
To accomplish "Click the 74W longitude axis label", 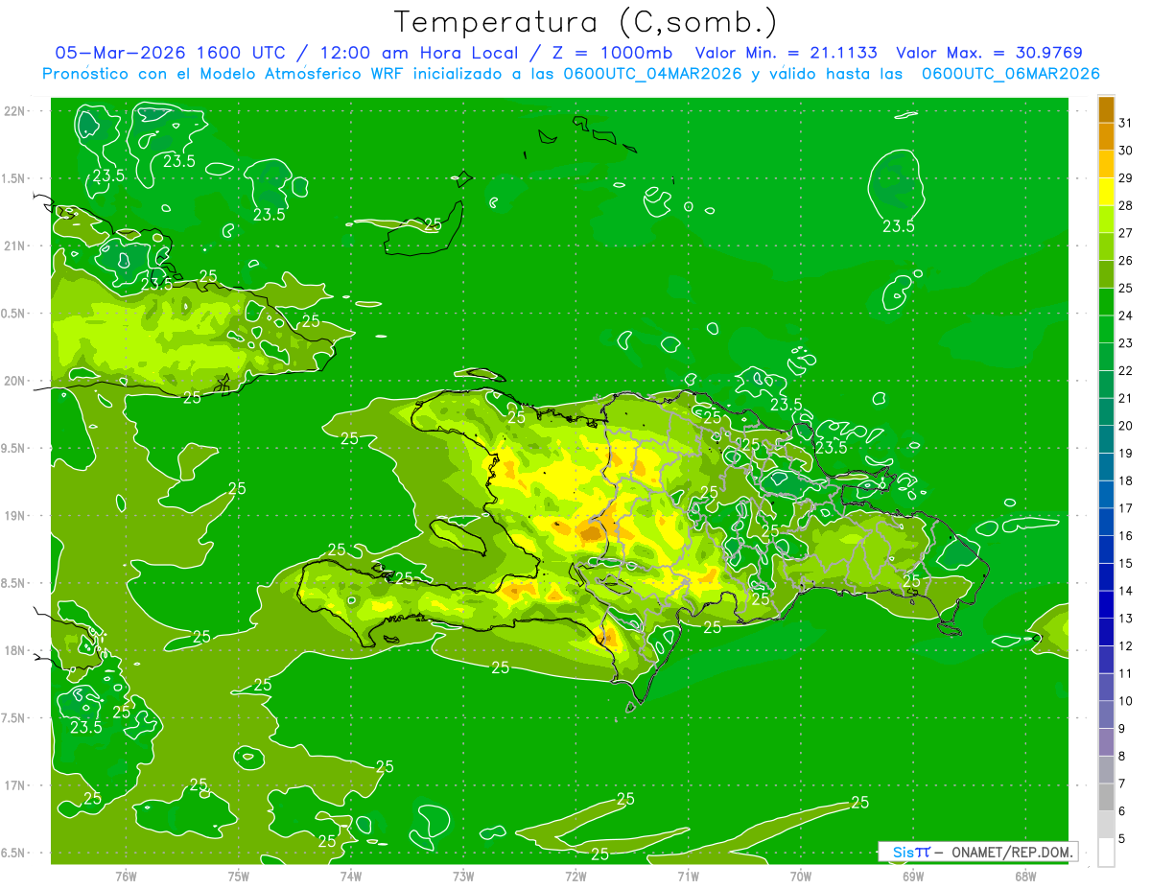I will pos(351,877).
